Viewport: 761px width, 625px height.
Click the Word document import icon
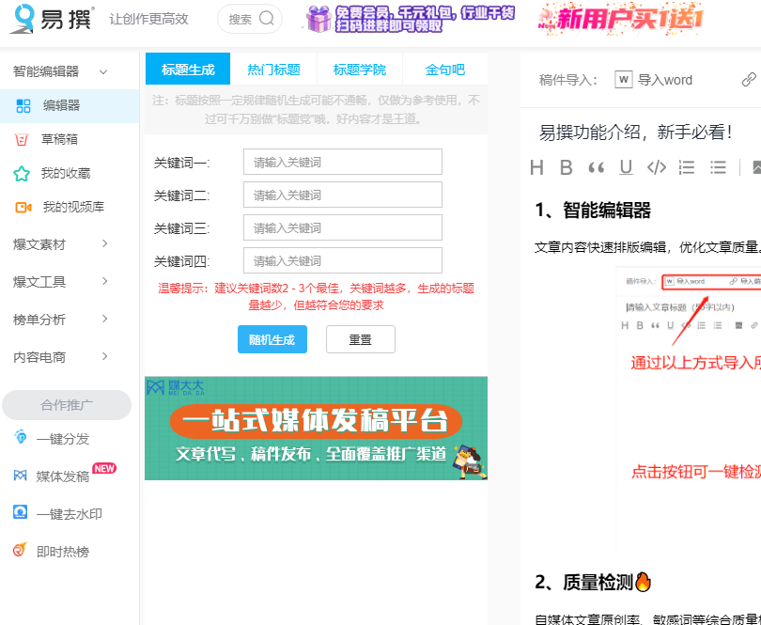point(624,79)
